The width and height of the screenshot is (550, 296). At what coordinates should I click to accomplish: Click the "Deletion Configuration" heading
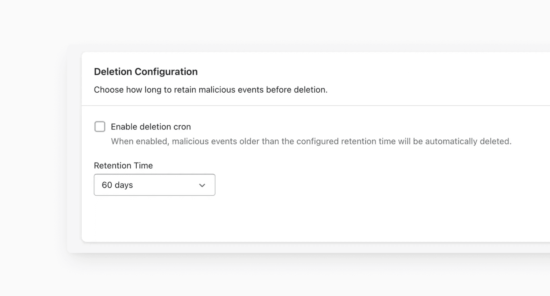146,72
